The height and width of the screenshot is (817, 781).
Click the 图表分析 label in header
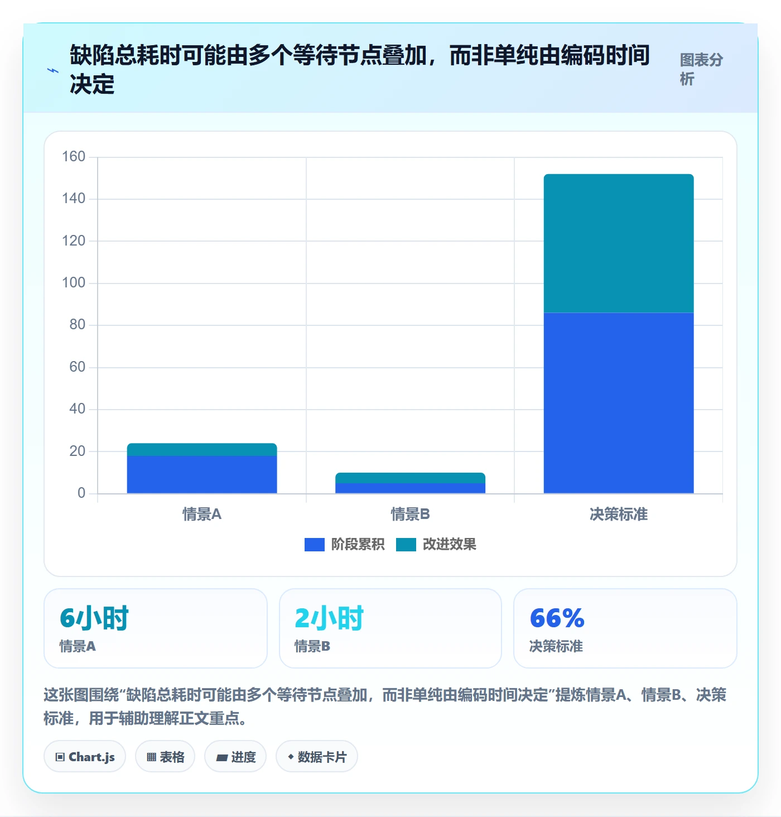(701, 69)
